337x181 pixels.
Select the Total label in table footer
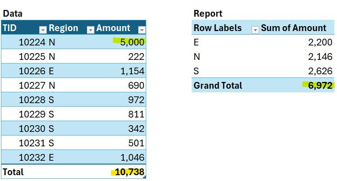coord(13,172)
